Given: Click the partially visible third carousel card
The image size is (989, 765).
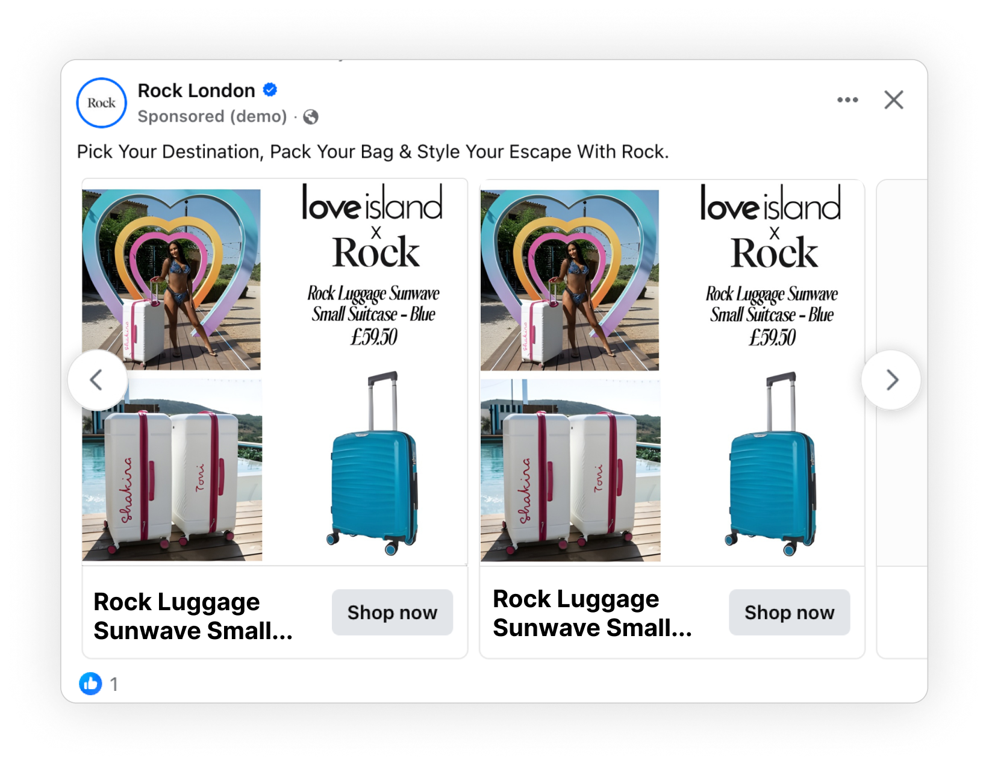Looking at the screenshot, I should [x=902, y=419].
